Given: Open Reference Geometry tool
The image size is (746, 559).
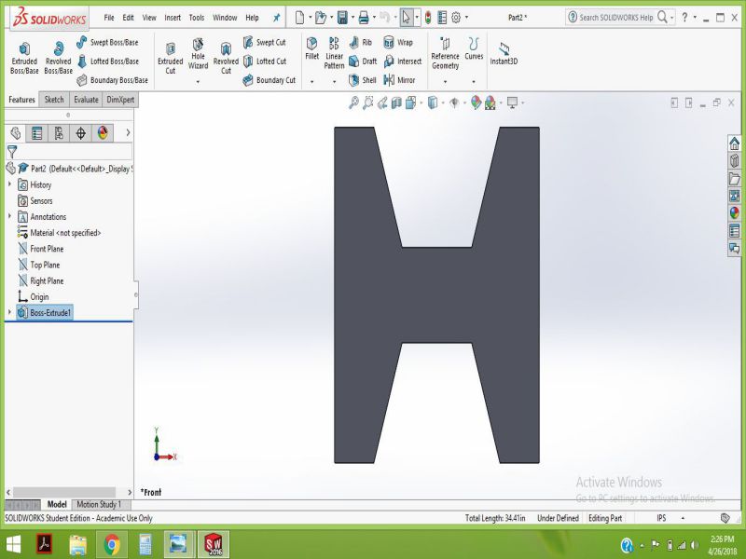Looking at the screenshot, I should pos(445,53).
